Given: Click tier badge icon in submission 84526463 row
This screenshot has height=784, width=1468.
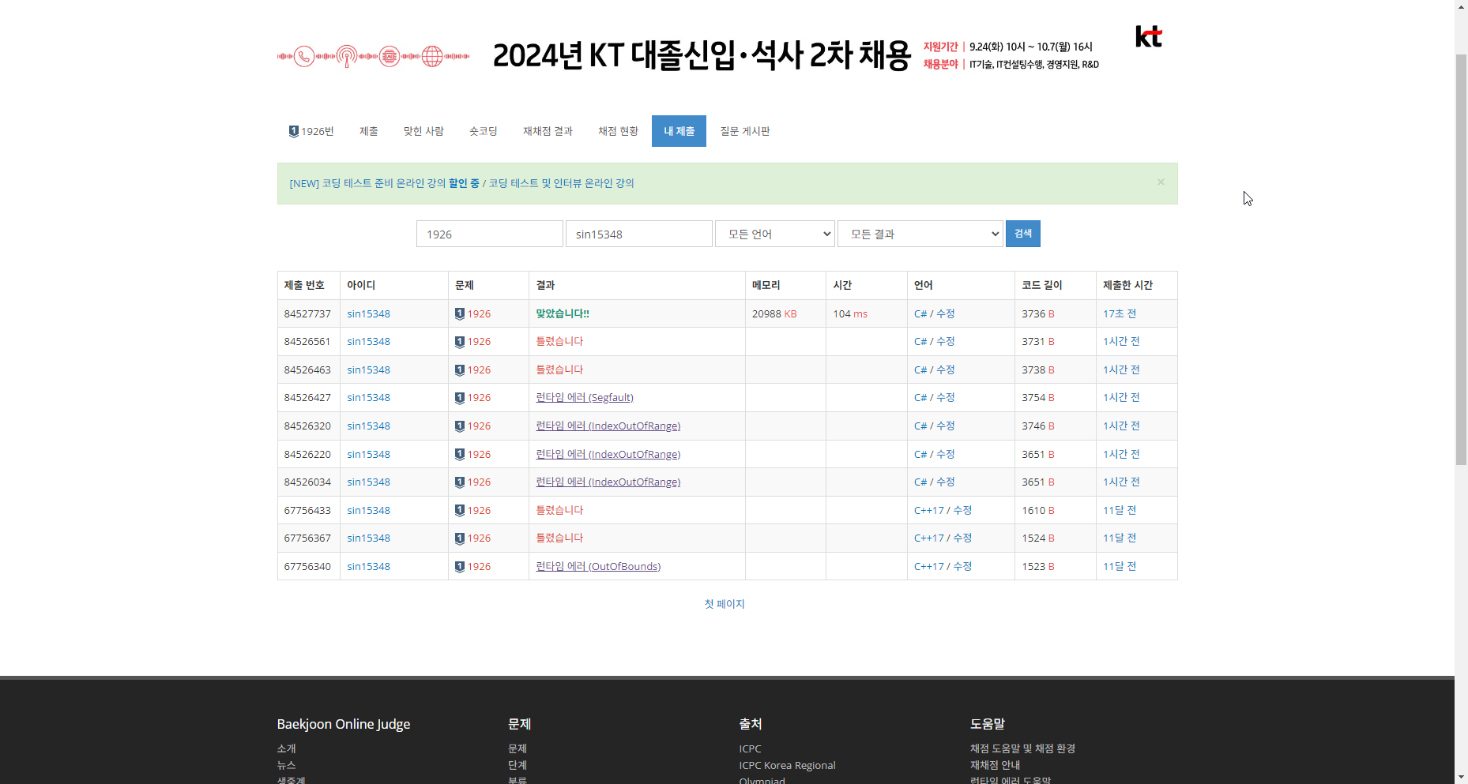Looking at the screenshot, I should click(x=460, y=369).
